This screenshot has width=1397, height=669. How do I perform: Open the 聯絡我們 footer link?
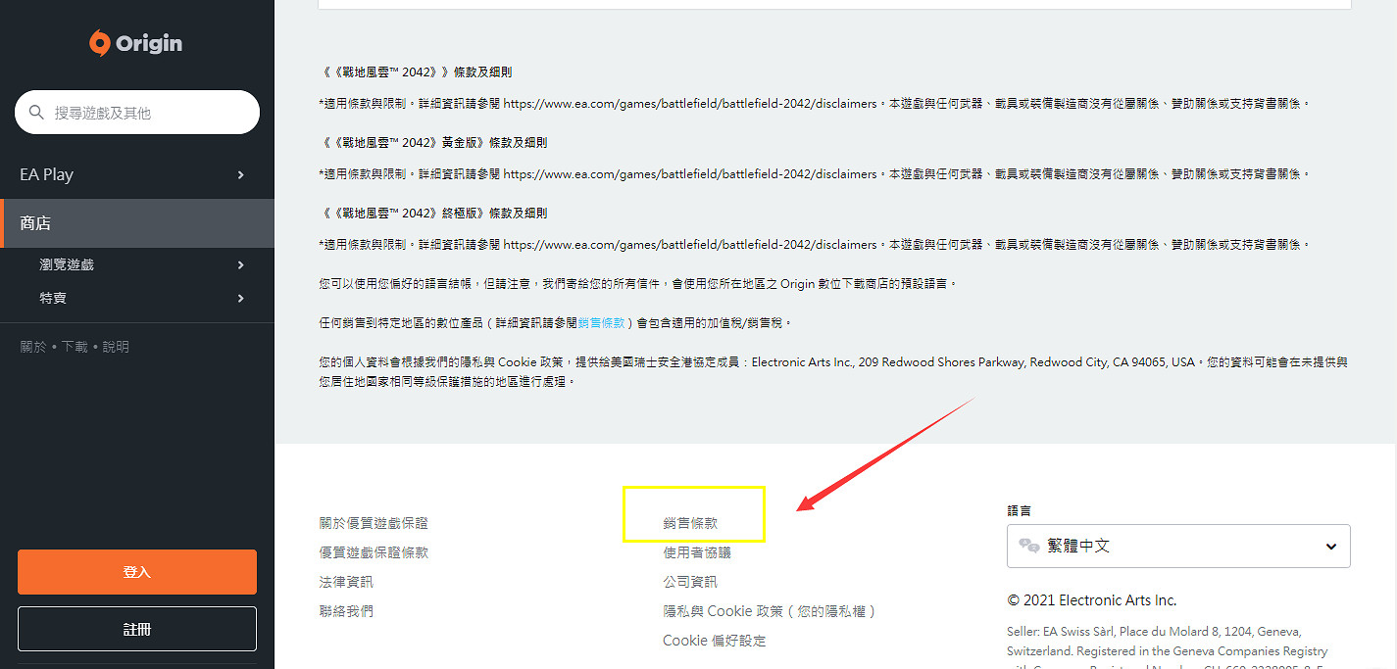point(346,611)
